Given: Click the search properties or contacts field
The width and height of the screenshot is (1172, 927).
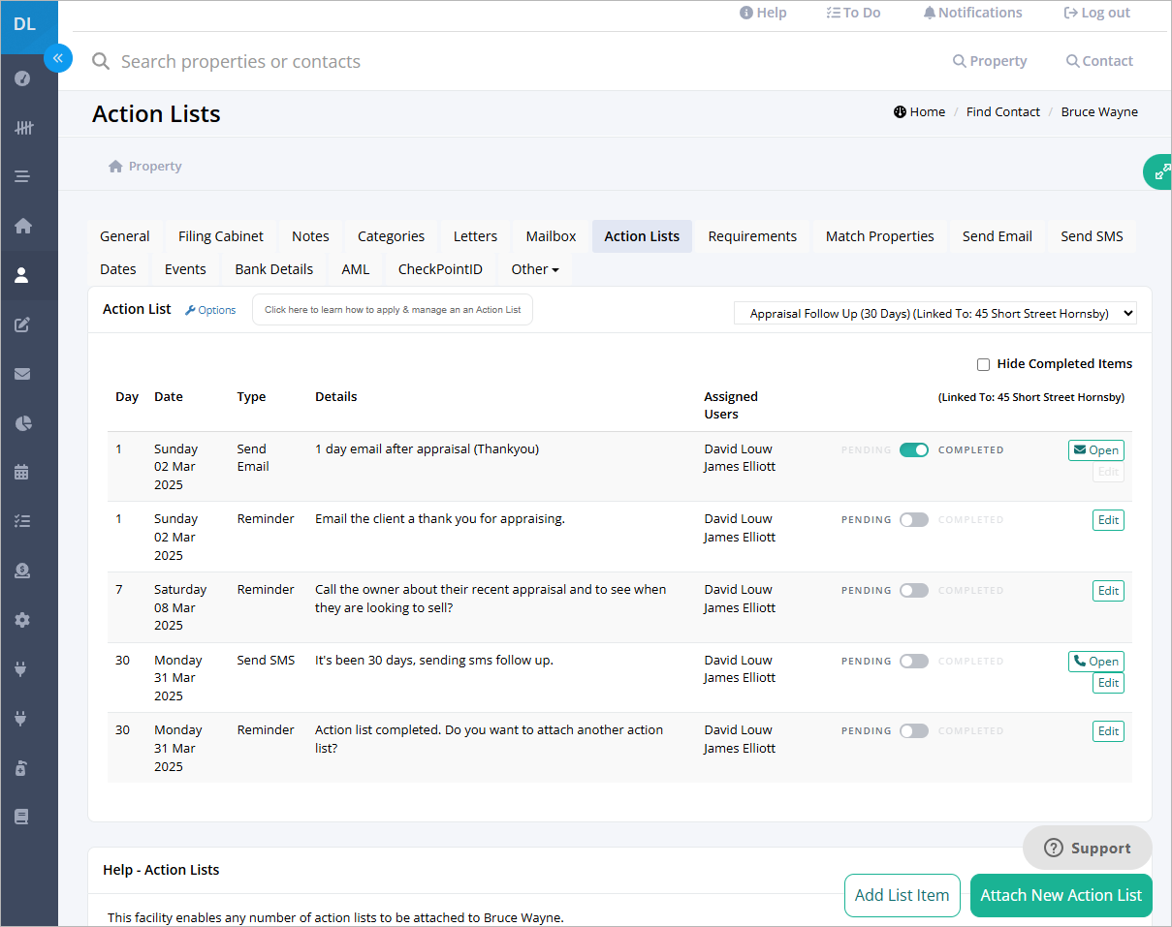Looking at the screenshot, I should [x=388, y=62].
